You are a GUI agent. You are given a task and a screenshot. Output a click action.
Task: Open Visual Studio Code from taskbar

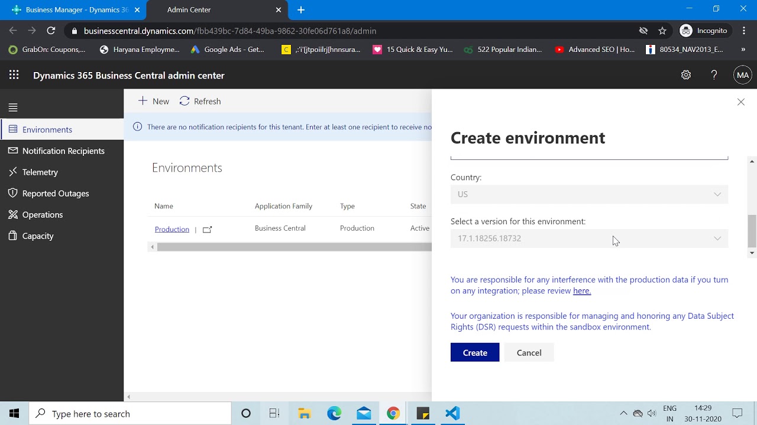452,414
